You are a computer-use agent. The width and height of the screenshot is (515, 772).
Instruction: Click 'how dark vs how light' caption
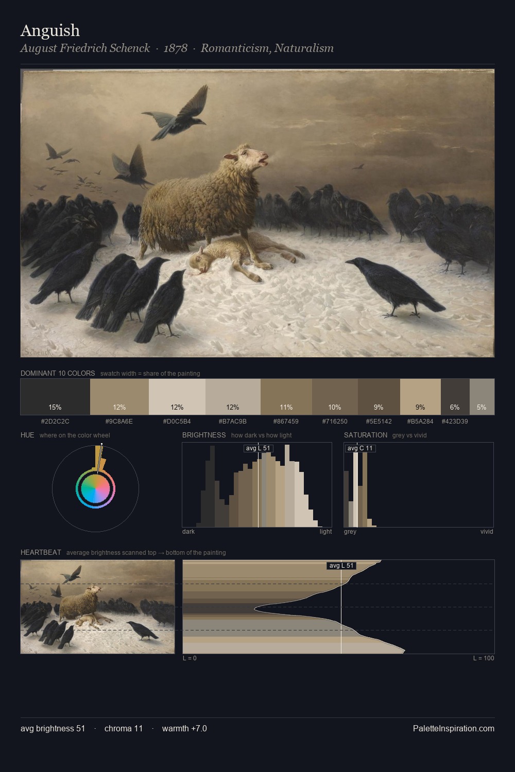pos(262,435)
